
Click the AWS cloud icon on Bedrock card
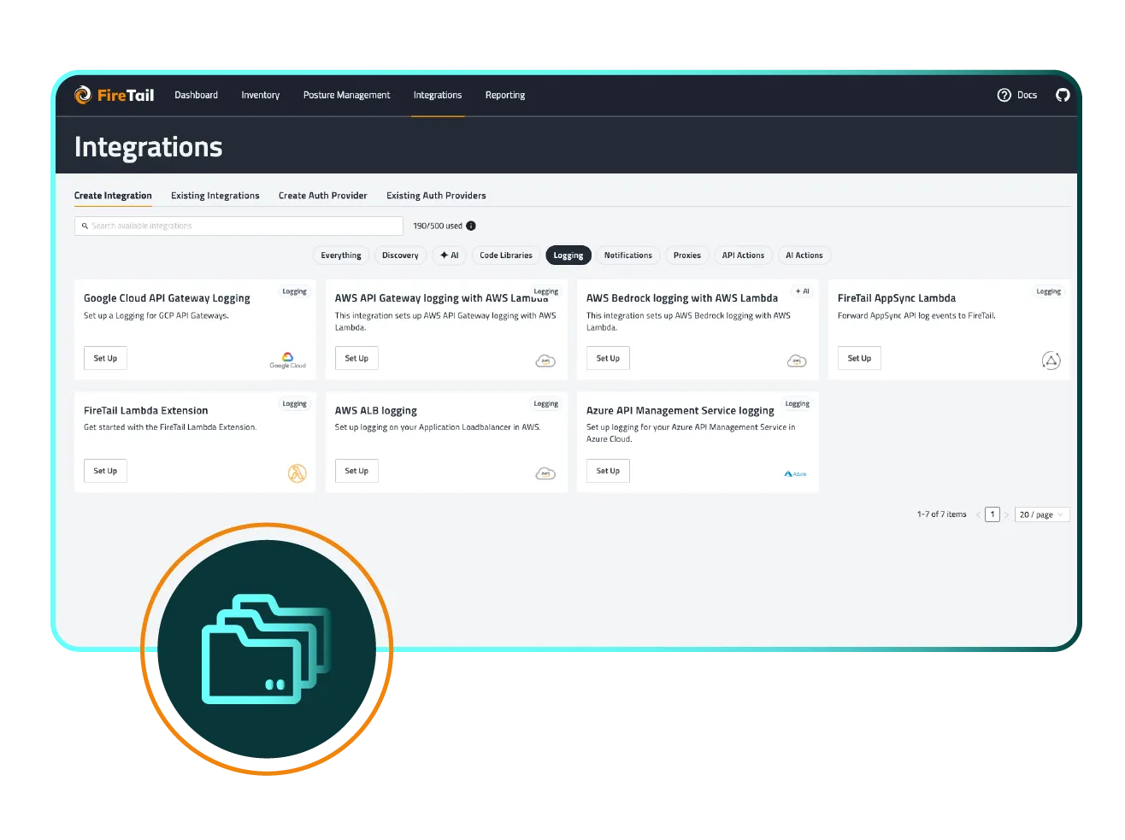(797, 361)
